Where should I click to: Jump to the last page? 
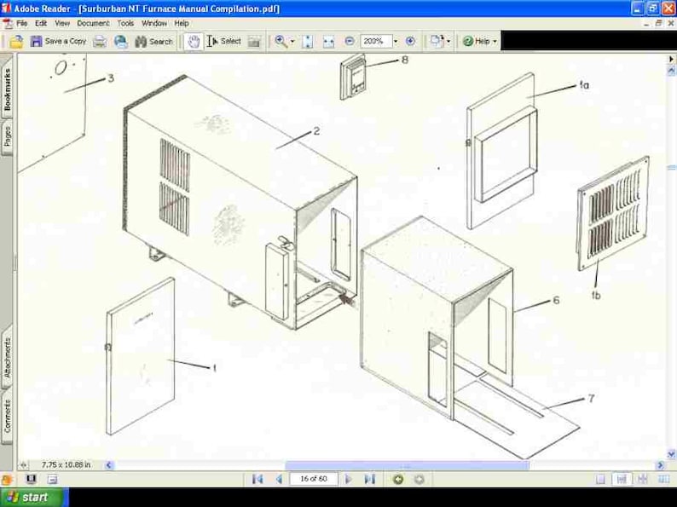pyautogui.click(x=369, y=479)
